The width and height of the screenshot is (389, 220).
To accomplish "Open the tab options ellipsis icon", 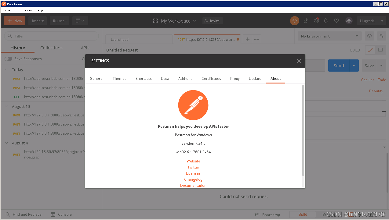I will point(256,39).
